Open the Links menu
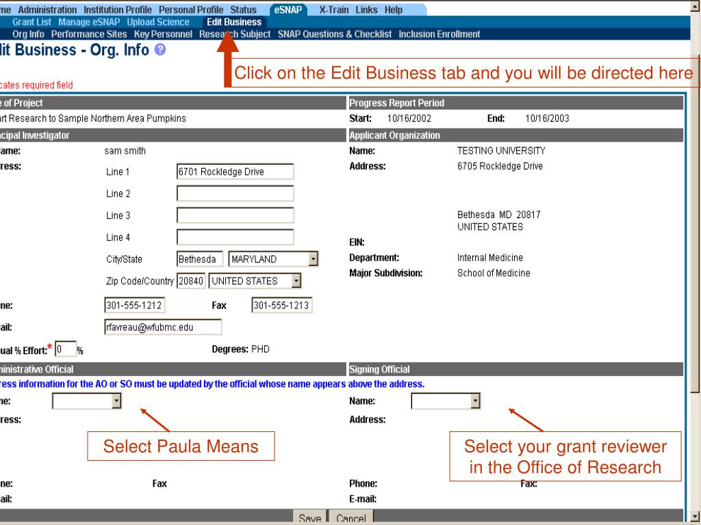Image resolution: width=701 pixels, height=525 pixels. (367, 10)
